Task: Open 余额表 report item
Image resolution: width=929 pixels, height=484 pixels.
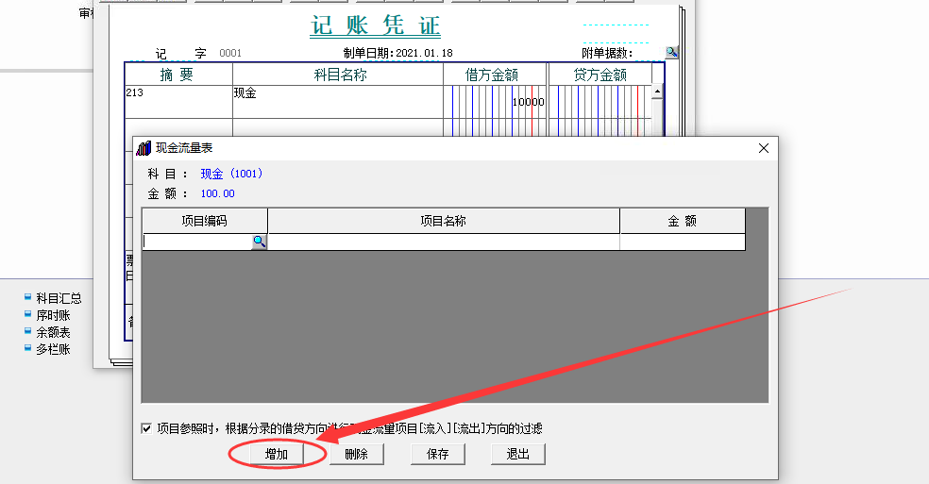Action: point(53,332)
